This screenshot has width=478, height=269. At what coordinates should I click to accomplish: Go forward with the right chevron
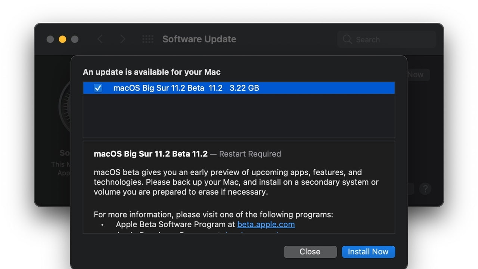tap(122, 39)
